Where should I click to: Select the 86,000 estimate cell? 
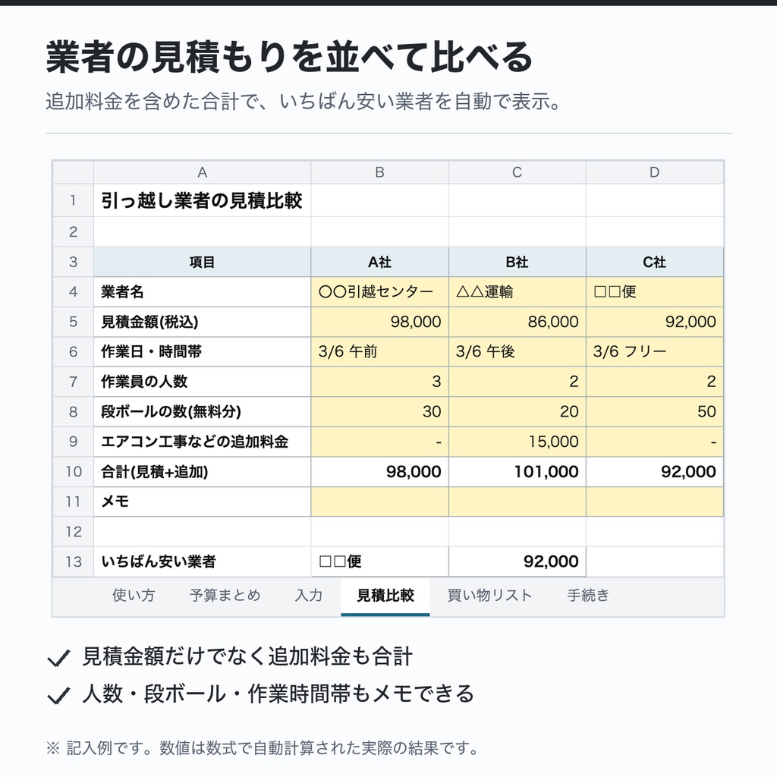[x=517, y=322]
